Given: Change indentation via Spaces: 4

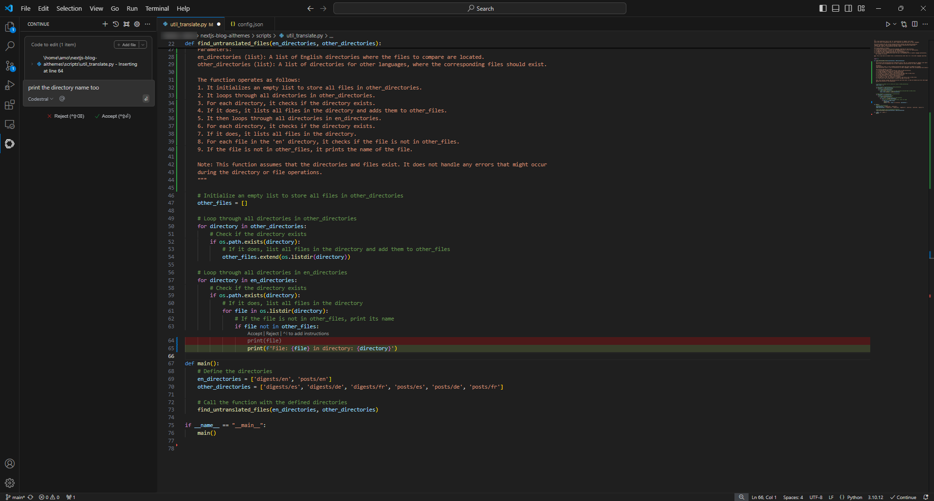Looking at the screenshot, I should 793,497.
